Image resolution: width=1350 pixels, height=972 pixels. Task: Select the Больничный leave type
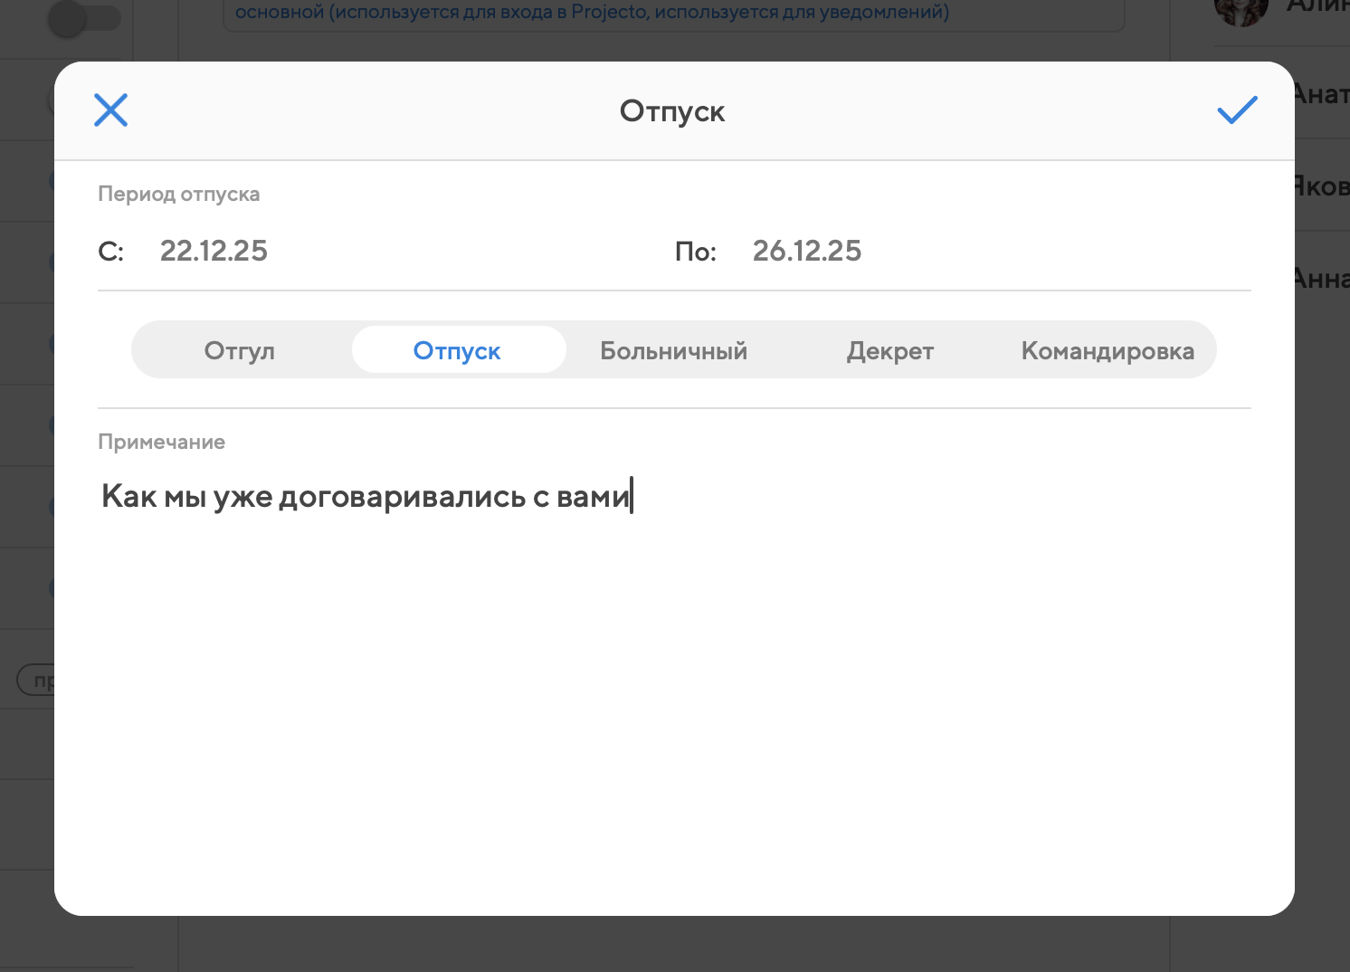pos(673,350)
